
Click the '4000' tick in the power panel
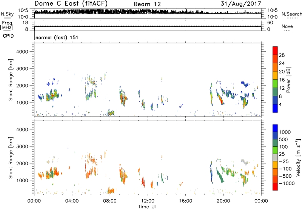pos(22,52)
